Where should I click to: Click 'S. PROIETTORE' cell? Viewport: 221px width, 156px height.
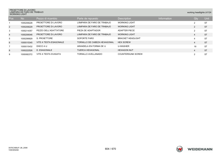(x=45, y=38)
